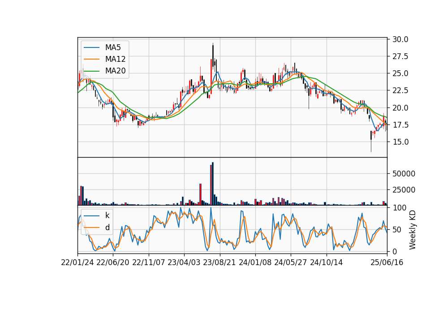Click the 15.0 price axis label

(400, 142)
